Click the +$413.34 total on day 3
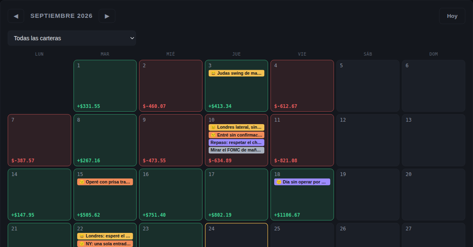This screenshot has width=473, height=247. pos(220,106)
